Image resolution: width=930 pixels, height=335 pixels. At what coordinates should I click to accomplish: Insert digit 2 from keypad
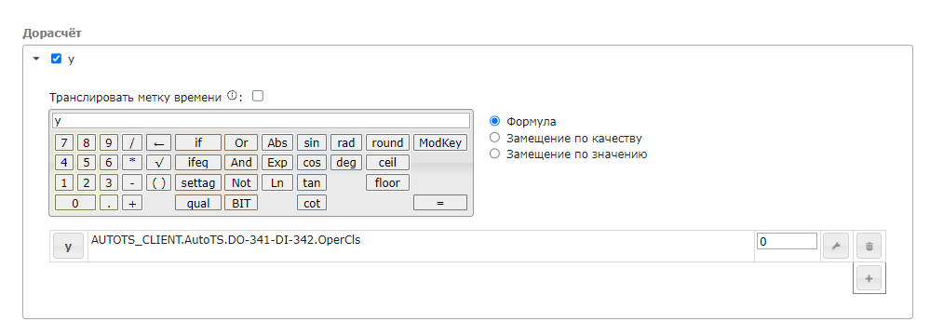tap(86, 182)
